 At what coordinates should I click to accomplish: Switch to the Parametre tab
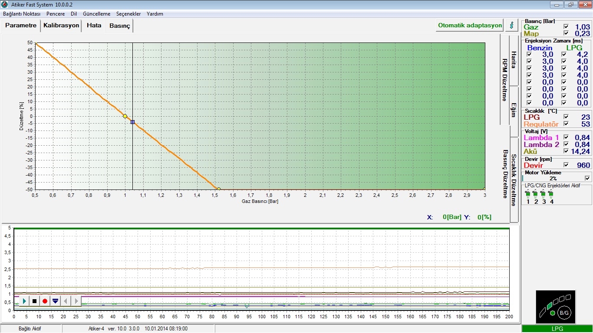(x=21, y=25)
